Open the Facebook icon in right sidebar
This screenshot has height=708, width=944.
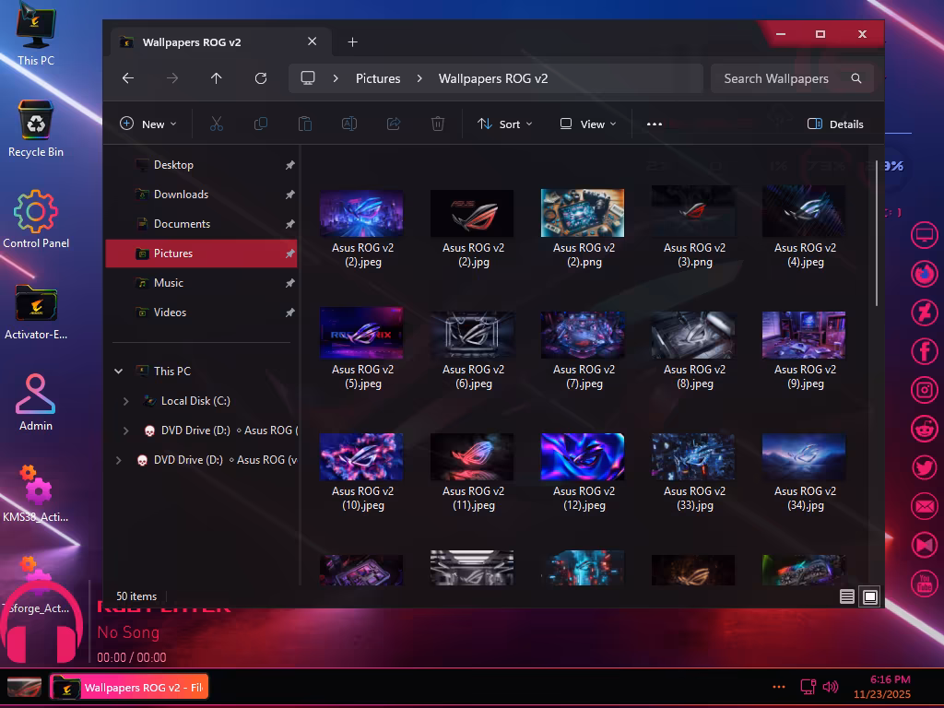click(x=924, y=350)
